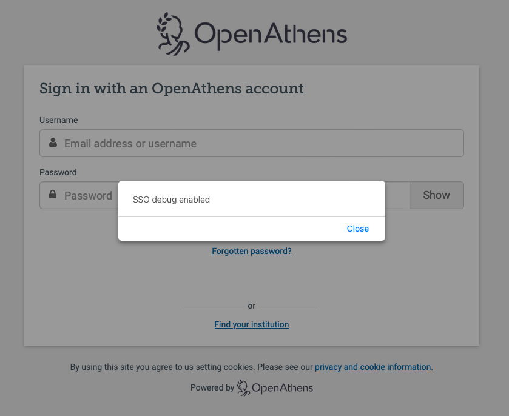Toggle password visibility with the Show button
Viewport: 509px width, 416px height.
436,195
